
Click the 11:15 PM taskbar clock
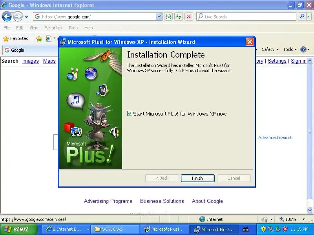[x=299, y=229]
